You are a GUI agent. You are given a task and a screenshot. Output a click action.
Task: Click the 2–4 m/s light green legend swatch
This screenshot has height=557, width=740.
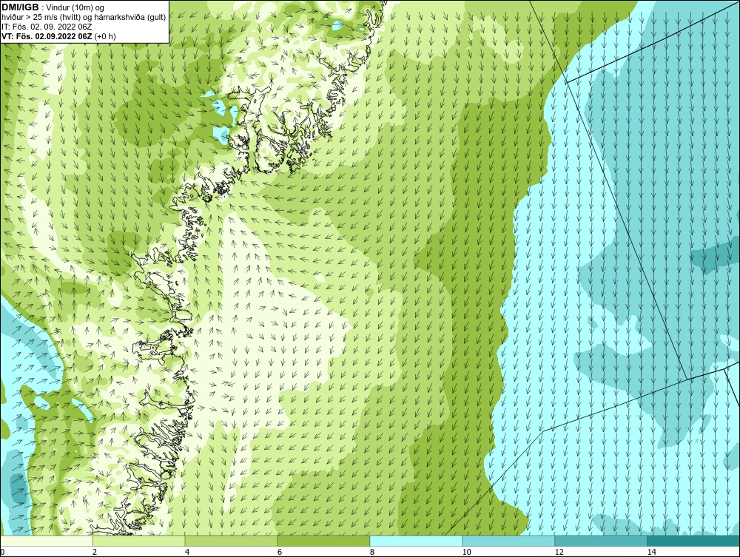(139, 541)
